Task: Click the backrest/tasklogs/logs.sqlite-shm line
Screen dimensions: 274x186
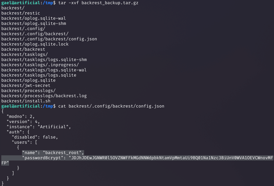Action: (44, 60)
